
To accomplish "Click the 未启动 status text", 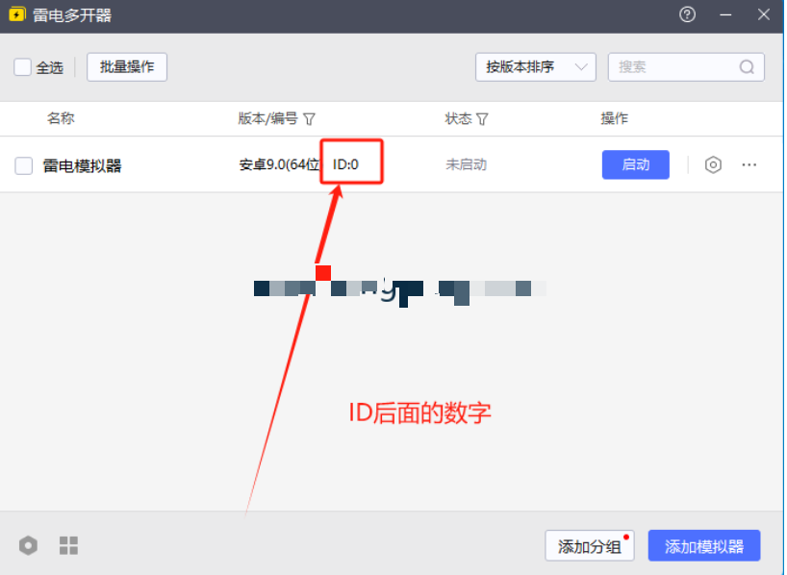I will [x=466, y=164].
